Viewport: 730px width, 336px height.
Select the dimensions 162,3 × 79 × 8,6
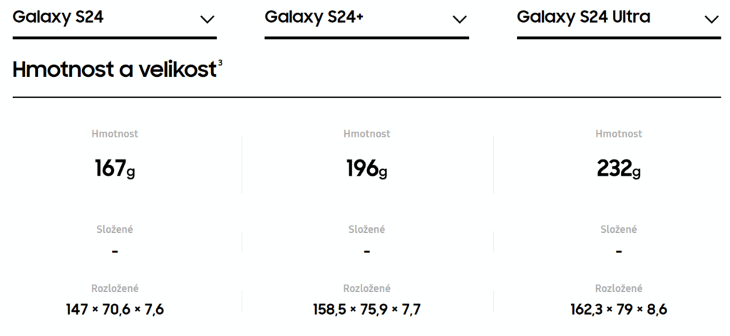(619, 309)
